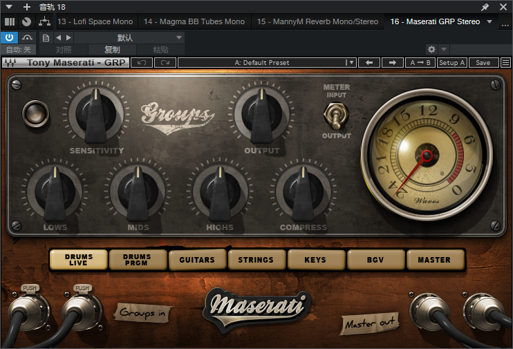Viewport: 513px width, 349px height.
Task: Click the 复制 copy button
Action: click(112, 49)
